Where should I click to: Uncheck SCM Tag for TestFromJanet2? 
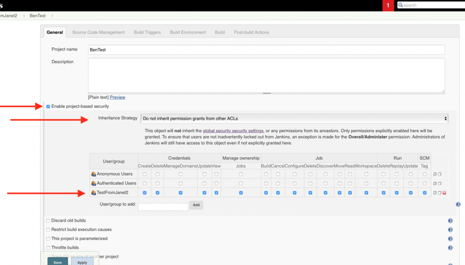click(425, 193)
